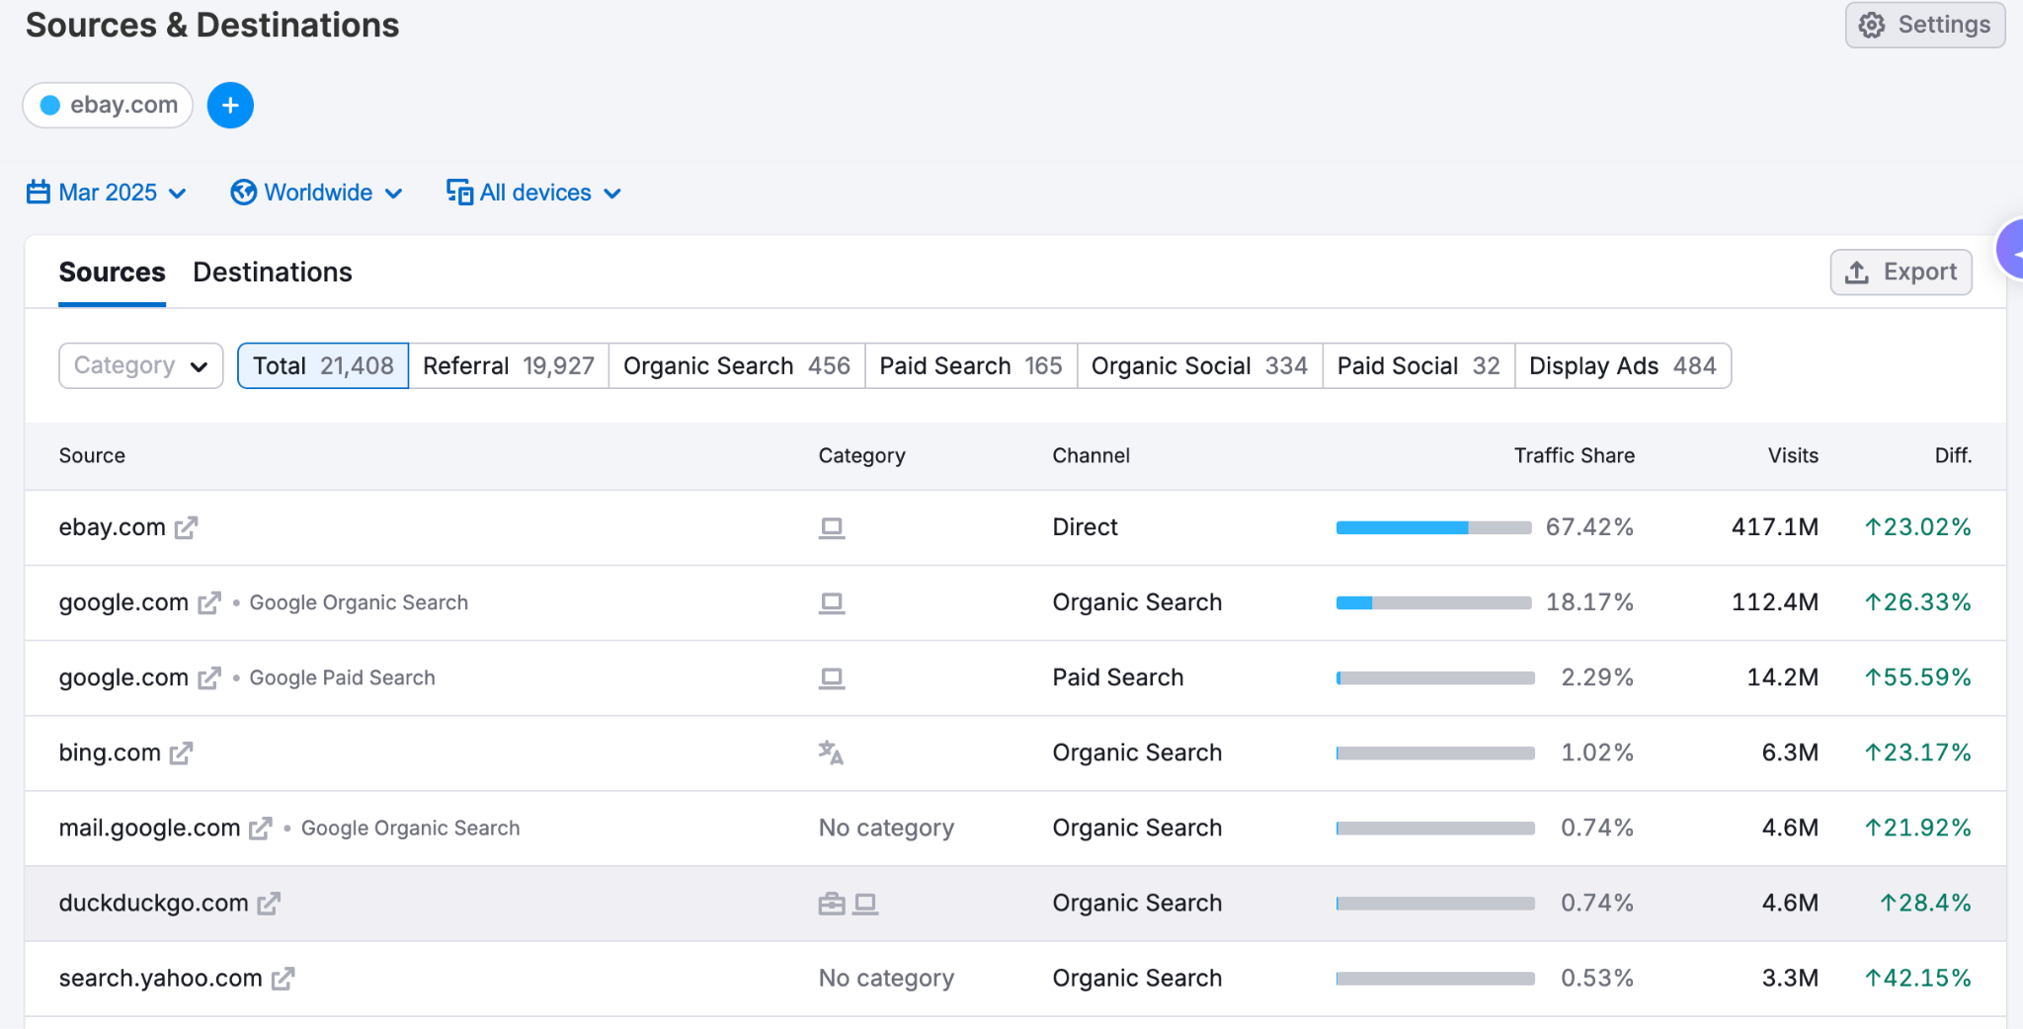Viewport: 2023px width, 1029px height.
Task: Click the globe icon beside Worldwide
Action: click(243, 193)
